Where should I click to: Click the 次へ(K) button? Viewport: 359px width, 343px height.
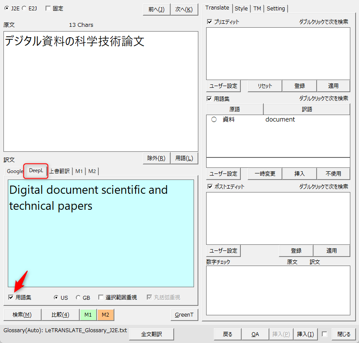(x=184, y=9)
